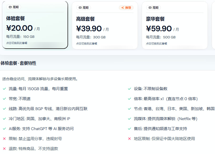Click the 周期 badge on 豪华套餐 card
The width and height of the screenshot is (215, 154).
[x=153, y=8]
